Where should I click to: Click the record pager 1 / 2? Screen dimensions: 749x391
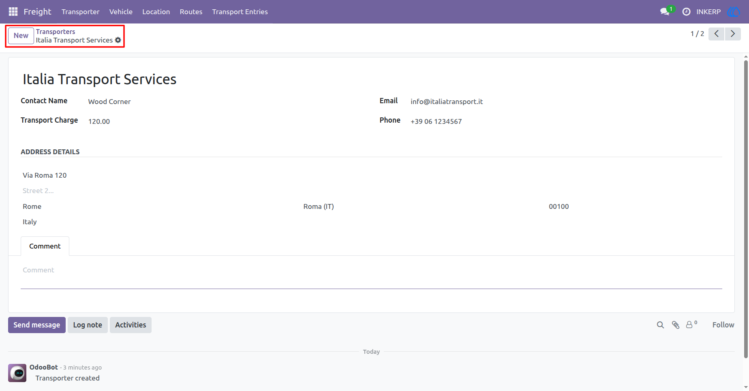click(x=698, y=34)
